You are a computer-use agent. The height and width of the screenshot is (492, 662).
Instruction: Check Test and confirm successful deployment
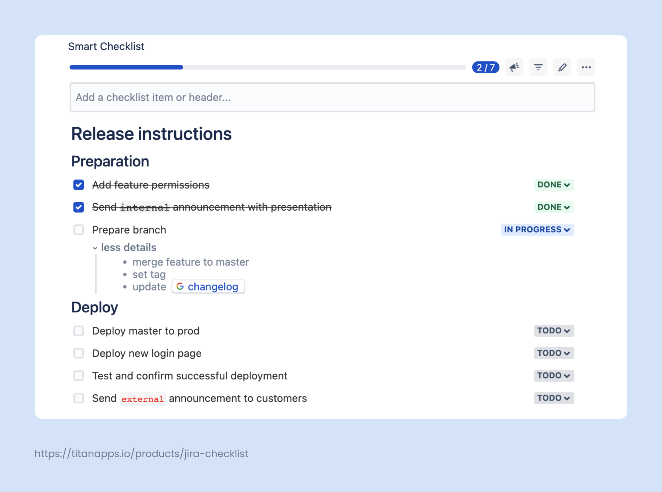pos(79,376)
